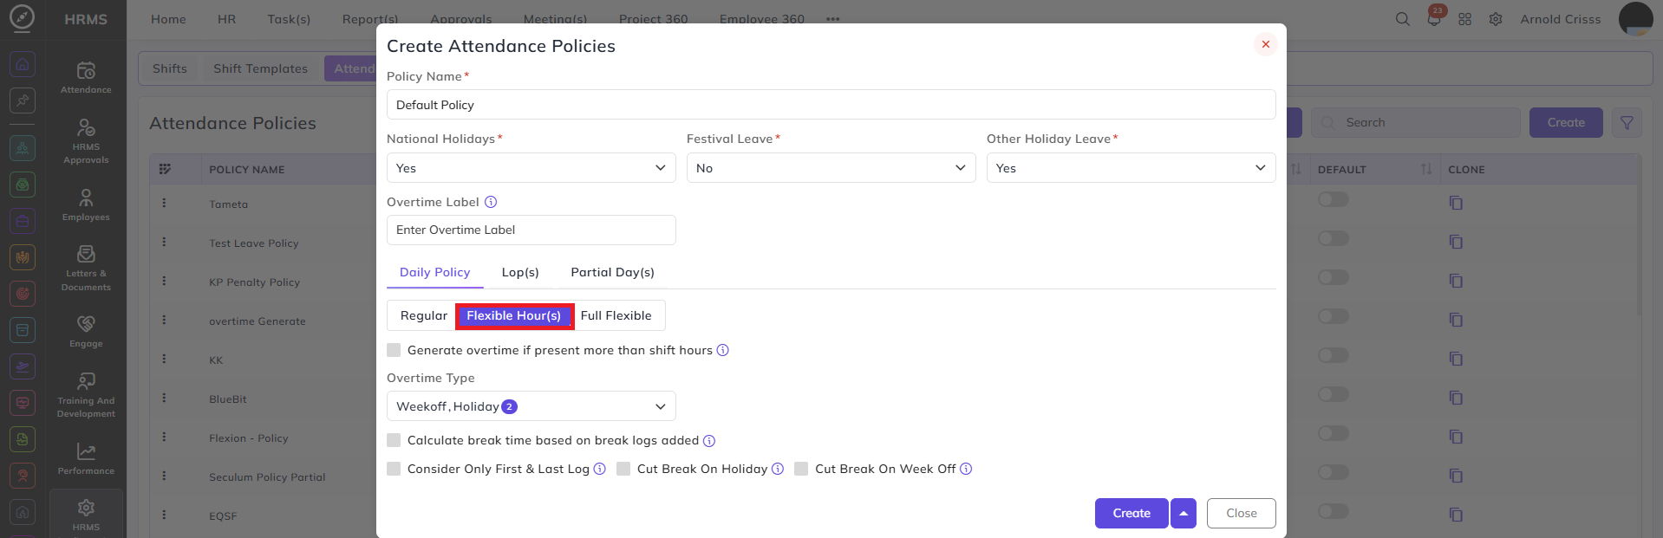Open HRMS Approvals in sidebar

pos(86,141)
